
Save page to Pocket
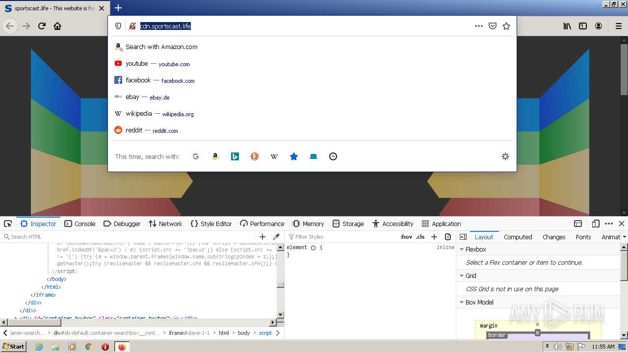pyautogui.click(x=493, y=26)
